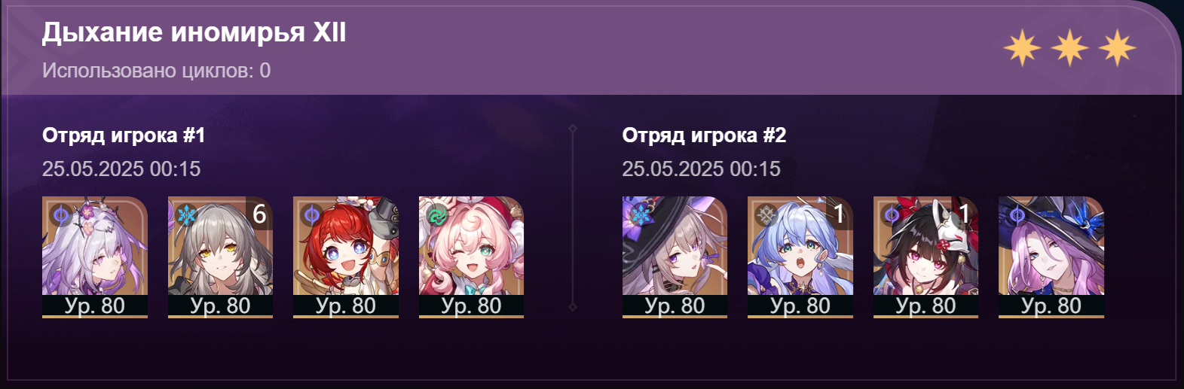The width and height of the screenshot is (1184, 389).
Task: Click the rightmost gold star rating
Action: click(1117, 49)
